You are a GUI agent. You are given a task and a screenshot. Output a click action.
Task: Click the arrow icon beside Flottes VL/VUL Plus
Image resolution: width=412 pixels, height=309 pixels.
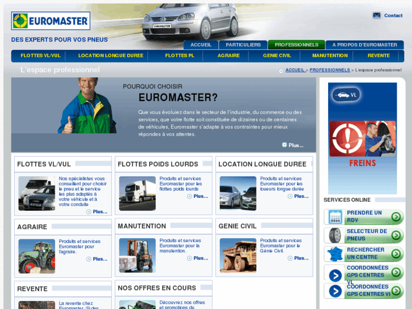tap(89, 211)
